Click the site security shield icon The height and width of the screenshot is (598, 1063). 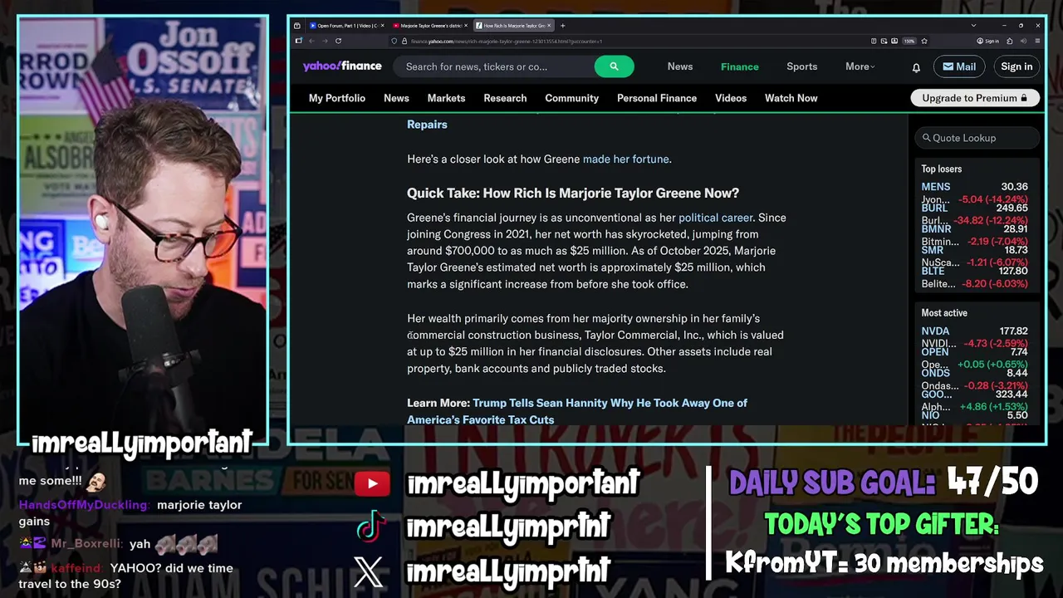click(x=394, y=41)
